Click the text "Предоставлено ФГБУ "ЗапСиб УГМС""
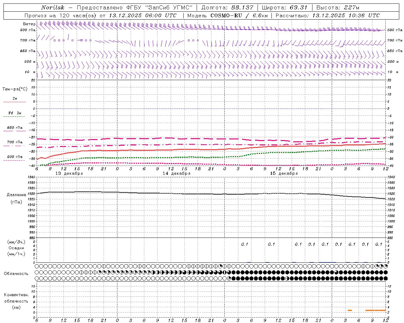 point(135,8)
